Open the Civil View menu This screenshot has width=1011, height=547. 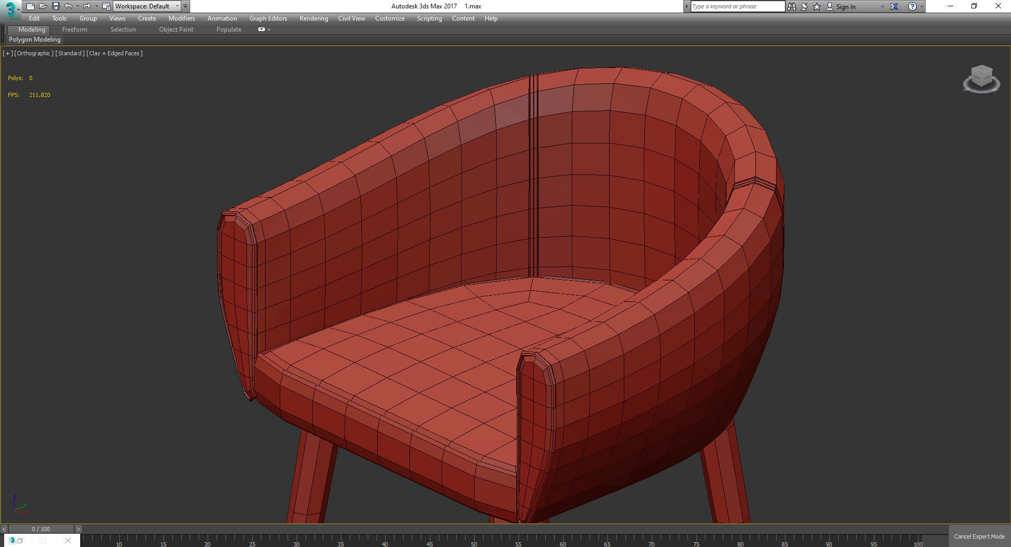pyautogui.click(x=351, y=18)
